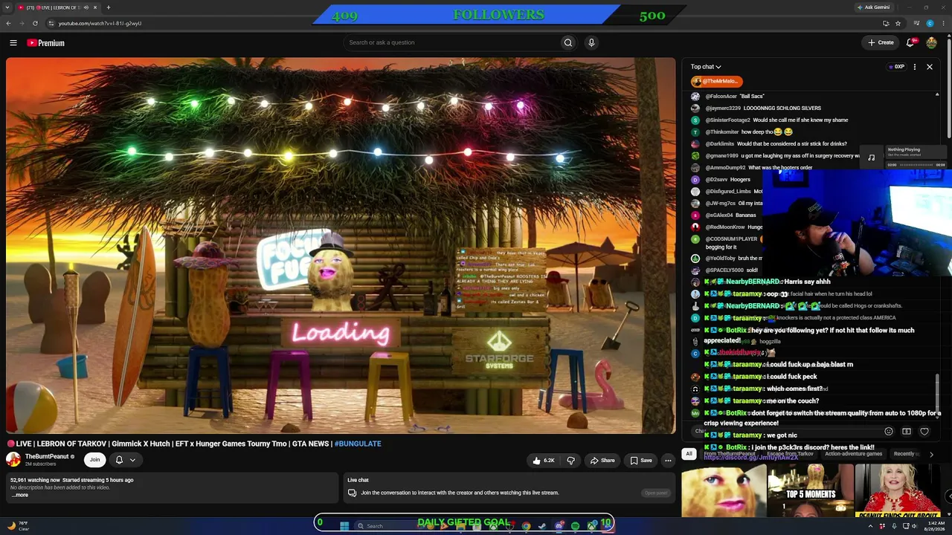Open TheBurntPeanut channel name link
Viewport: 952px width, 535px height.
pyautogui.click(x=47, y=456)
